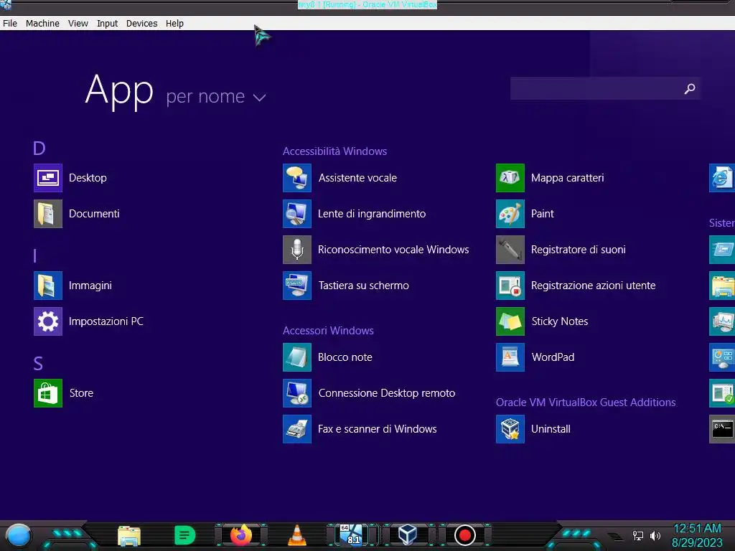Open the command prompt icon at right edge
This screenshot has width=735, height=551.
pyautogui.click(x=722, y=429)
